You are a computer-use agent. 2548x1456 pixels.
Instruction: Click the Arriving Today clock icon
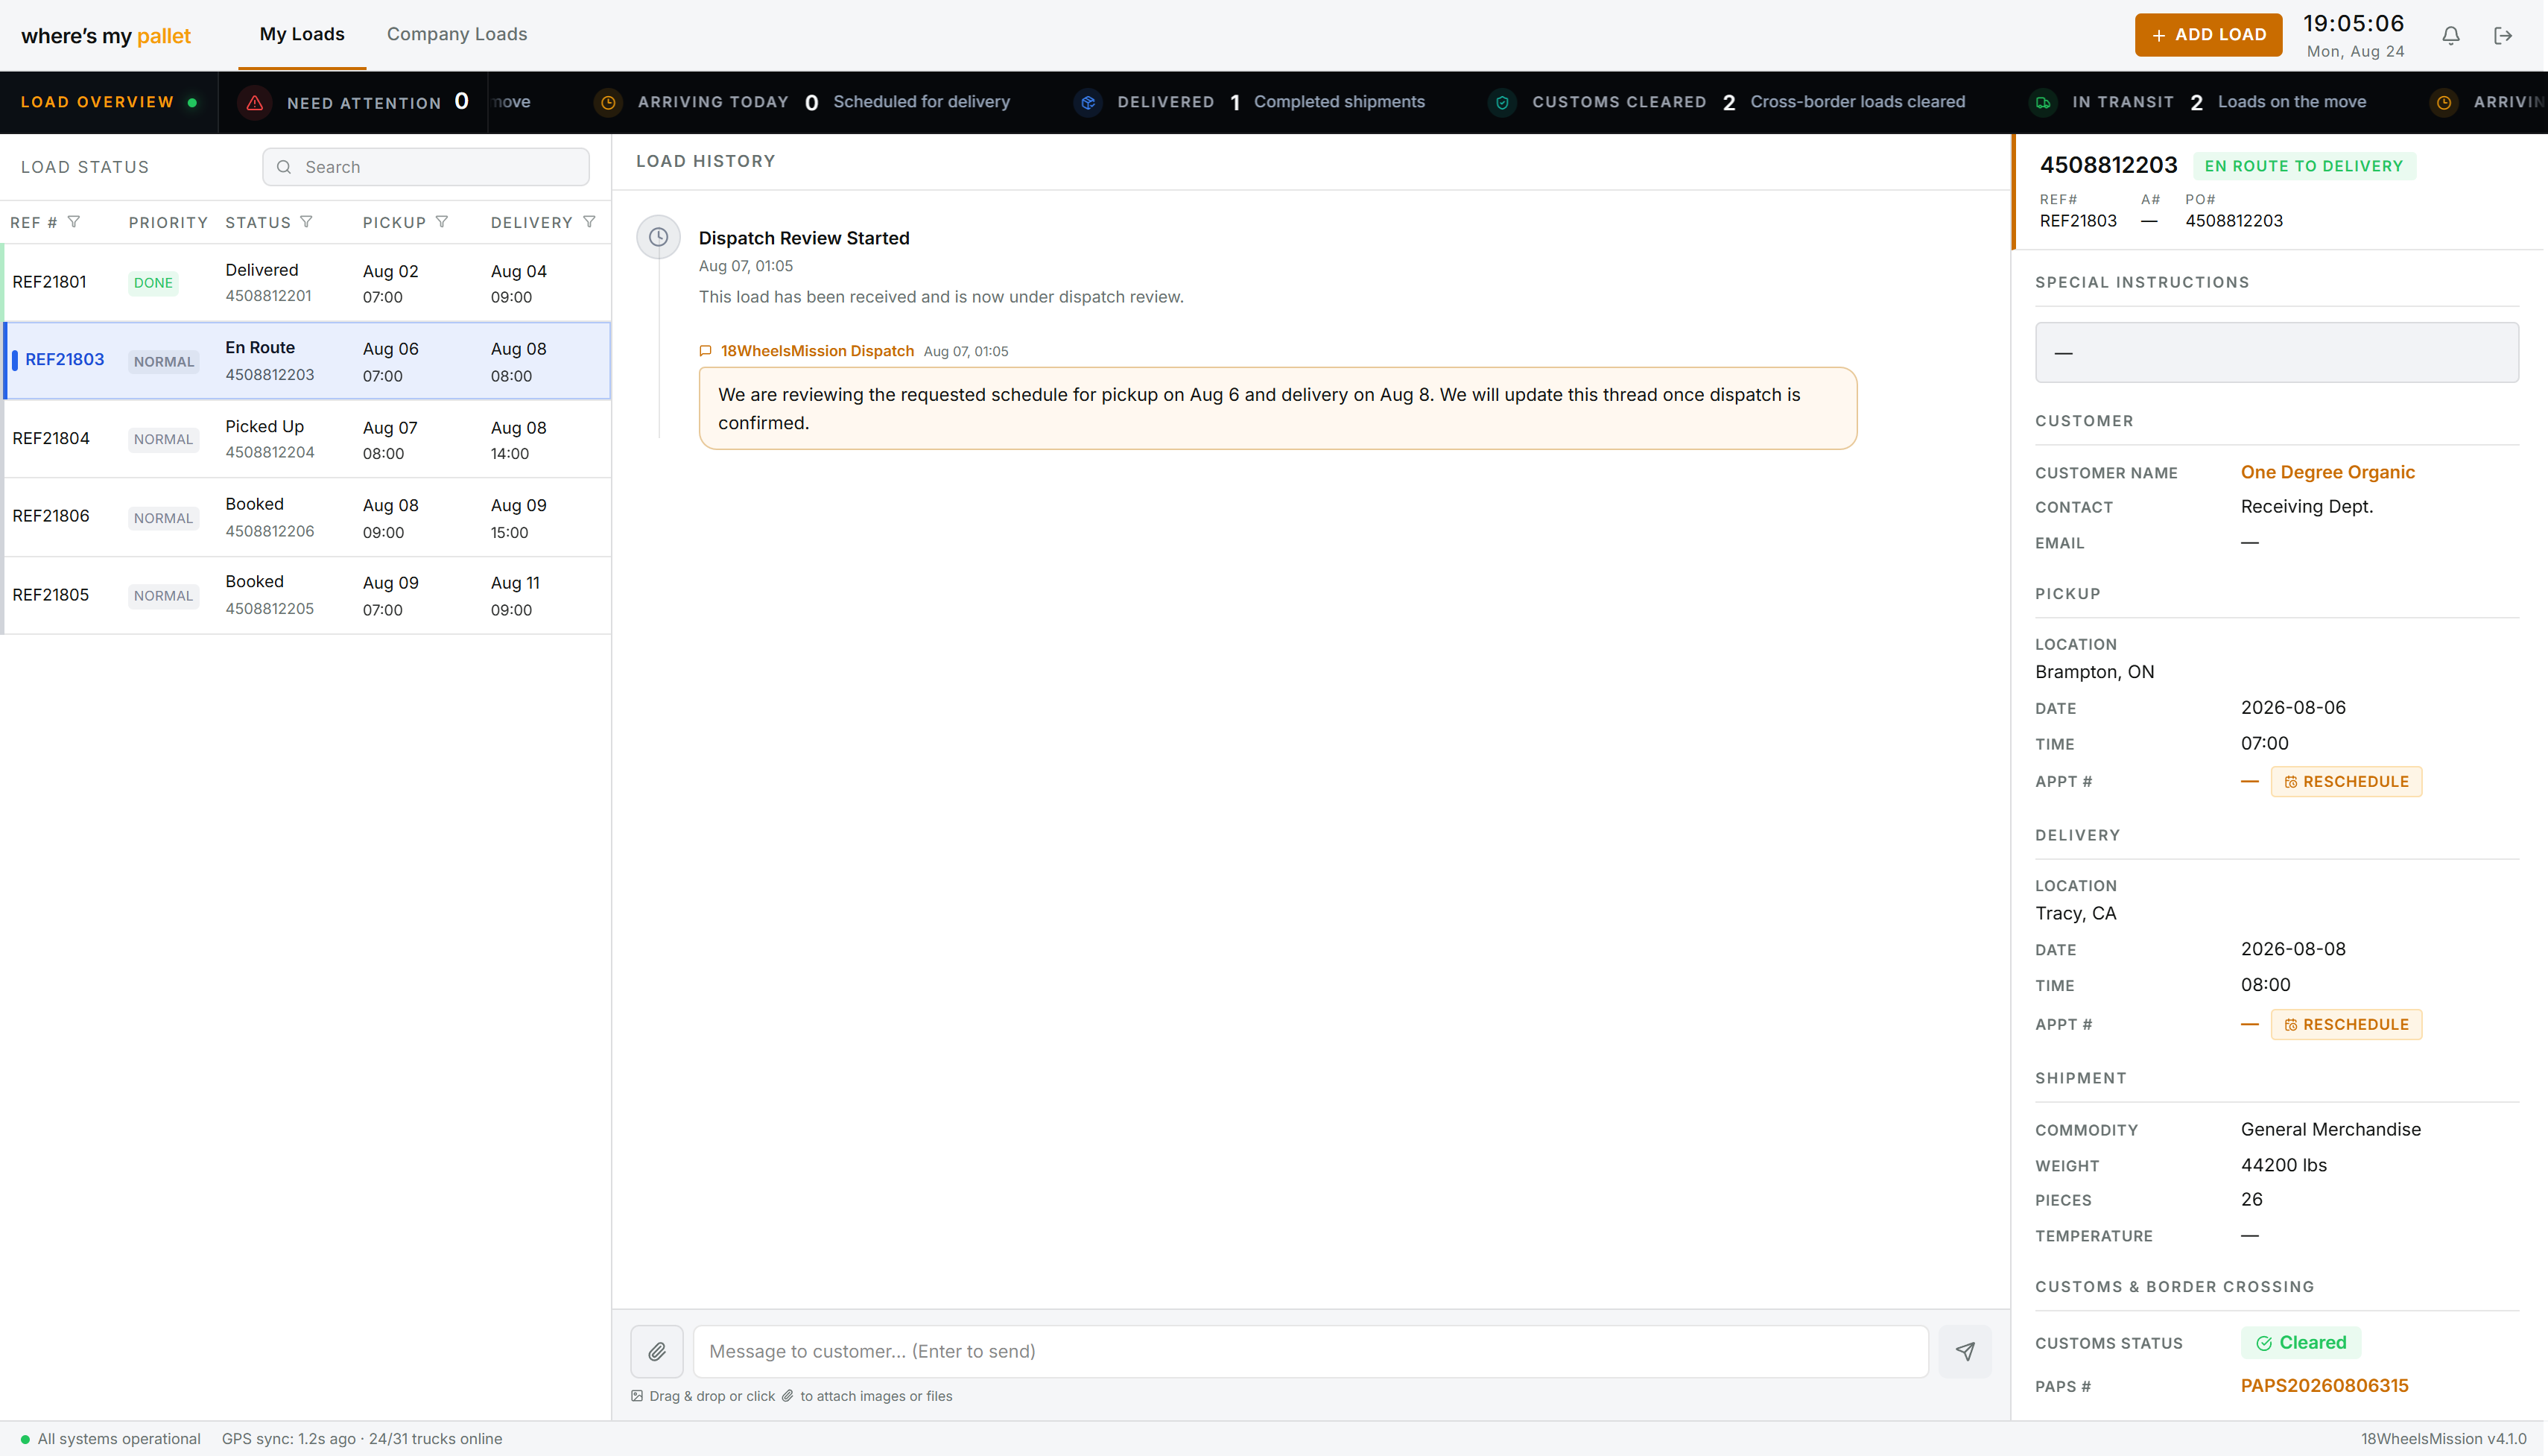click(608, 102)
